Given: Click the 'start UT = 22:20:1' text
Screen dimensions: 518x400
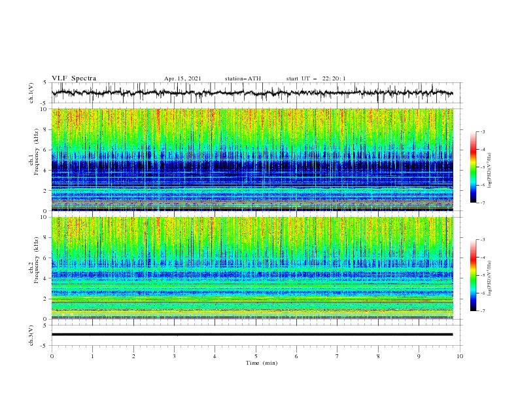Looking at the screenshot, I should click(316, 78).
